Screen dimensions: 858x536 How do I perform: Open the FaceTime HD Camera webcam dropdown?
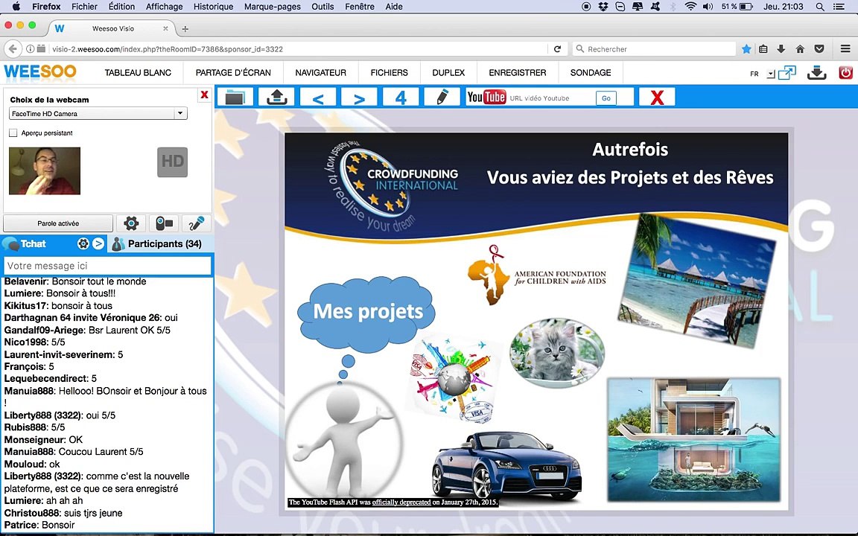click(x=98, y=114)
